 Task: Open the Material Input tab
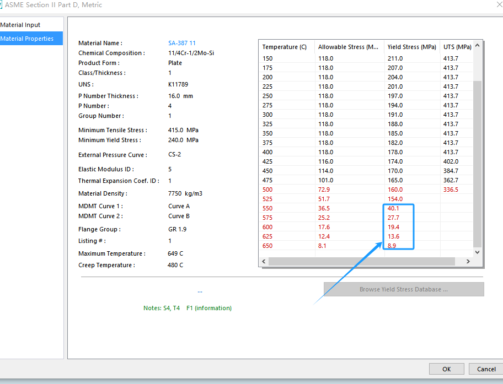tap(20, 25)
